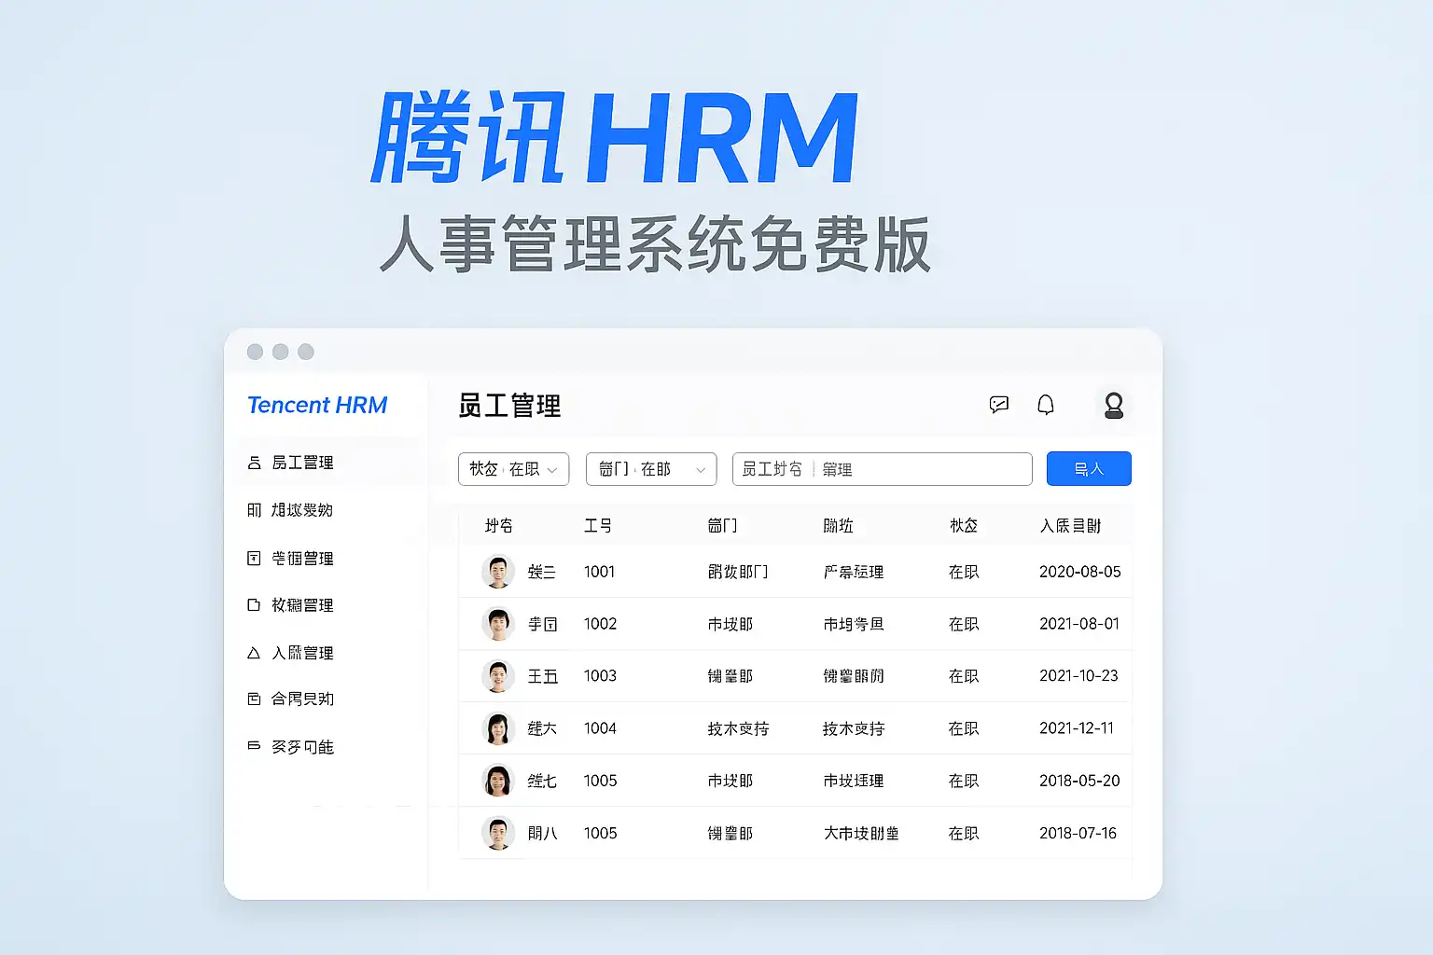Image resolution: width=1433 pixels, height=955 pixels.
Task: Click the avatar of employee 1002
Action: coord(498,624)
